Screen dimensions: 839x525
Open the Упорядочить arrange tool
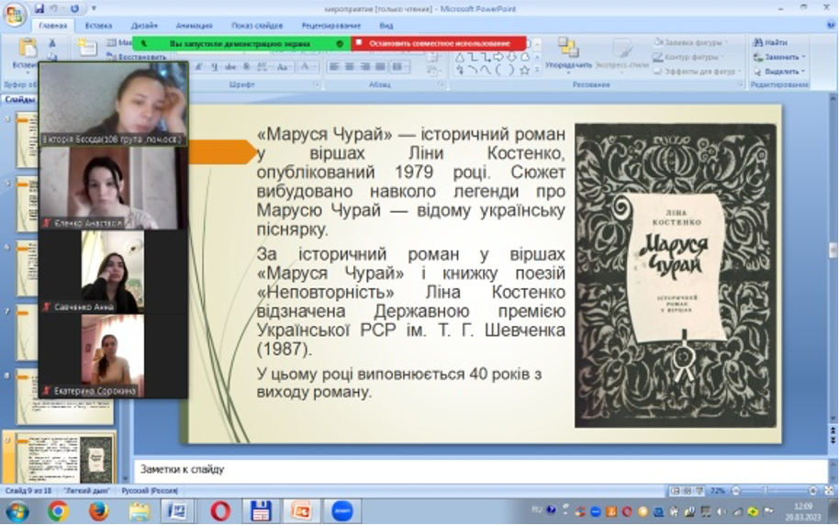(568, 54)
